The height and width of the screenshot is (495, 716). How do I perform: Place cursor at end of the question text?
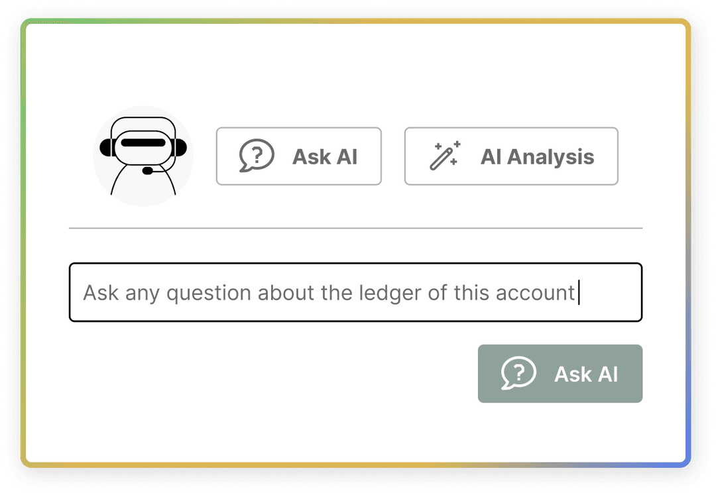pyautogui.click(x=579, y=292)
